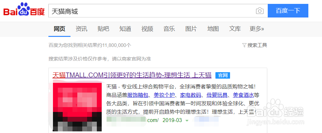Open the 母婴玩具 link
Image resolution: width=322 pixels, height=133 pixels.
217,95
